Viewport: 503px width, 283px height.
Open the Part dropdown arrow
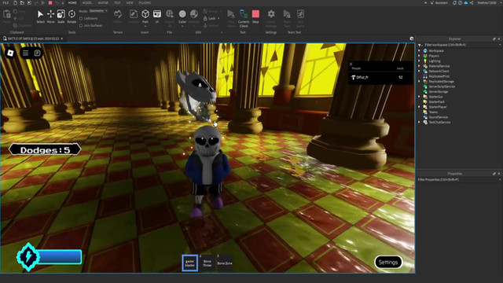[145, 26]
